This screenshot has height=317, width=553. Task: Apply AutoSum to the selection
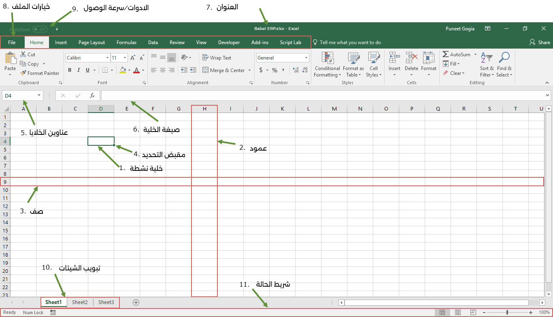pos(457,54)
